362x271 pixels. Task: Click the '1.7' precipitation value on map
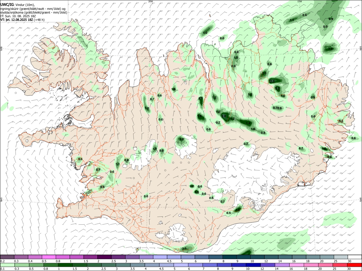coord(191,186)
